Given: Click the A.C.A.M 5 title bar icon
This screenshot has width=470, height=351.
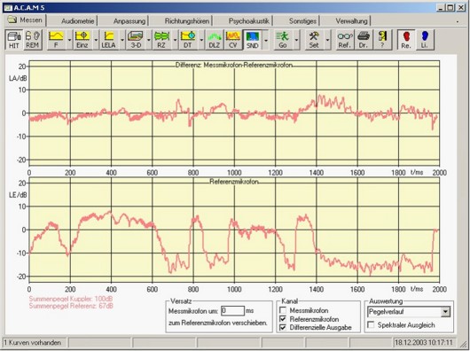Looking at the screenshot, I should [x=8, y=8].
